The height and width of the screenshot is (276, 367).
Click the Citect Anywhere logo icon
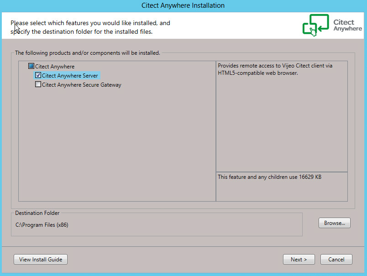click(316, 25)
